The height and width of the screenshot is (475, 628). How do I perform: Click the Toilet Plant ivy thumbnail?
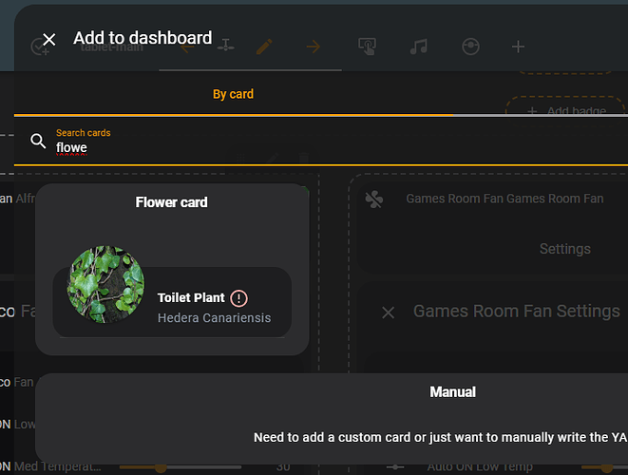tap(105, 285)
